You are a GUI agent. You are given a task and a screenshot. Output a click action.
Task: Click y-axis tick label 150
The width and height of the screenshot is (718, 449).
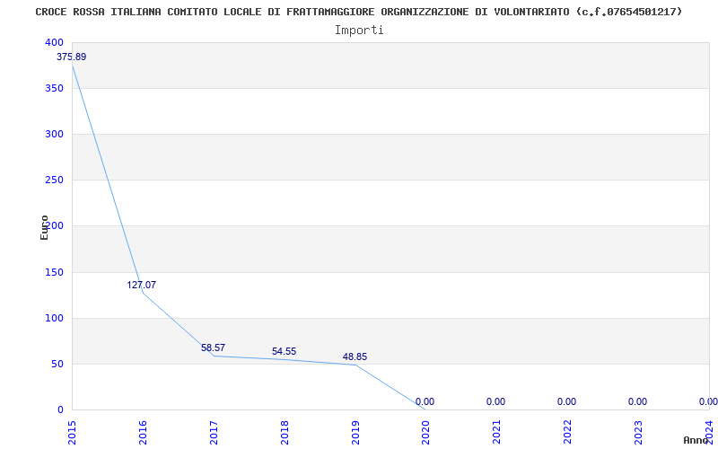point(54,273)
